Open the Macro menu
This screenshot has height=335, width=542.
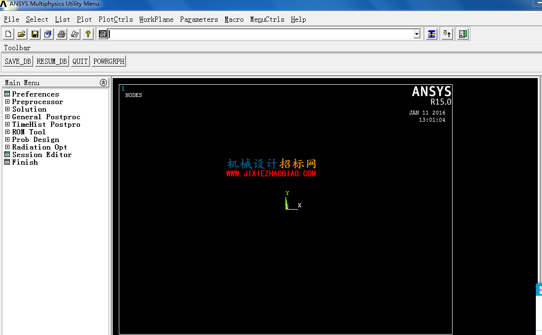pyautogui.click(x=234, y=19)
